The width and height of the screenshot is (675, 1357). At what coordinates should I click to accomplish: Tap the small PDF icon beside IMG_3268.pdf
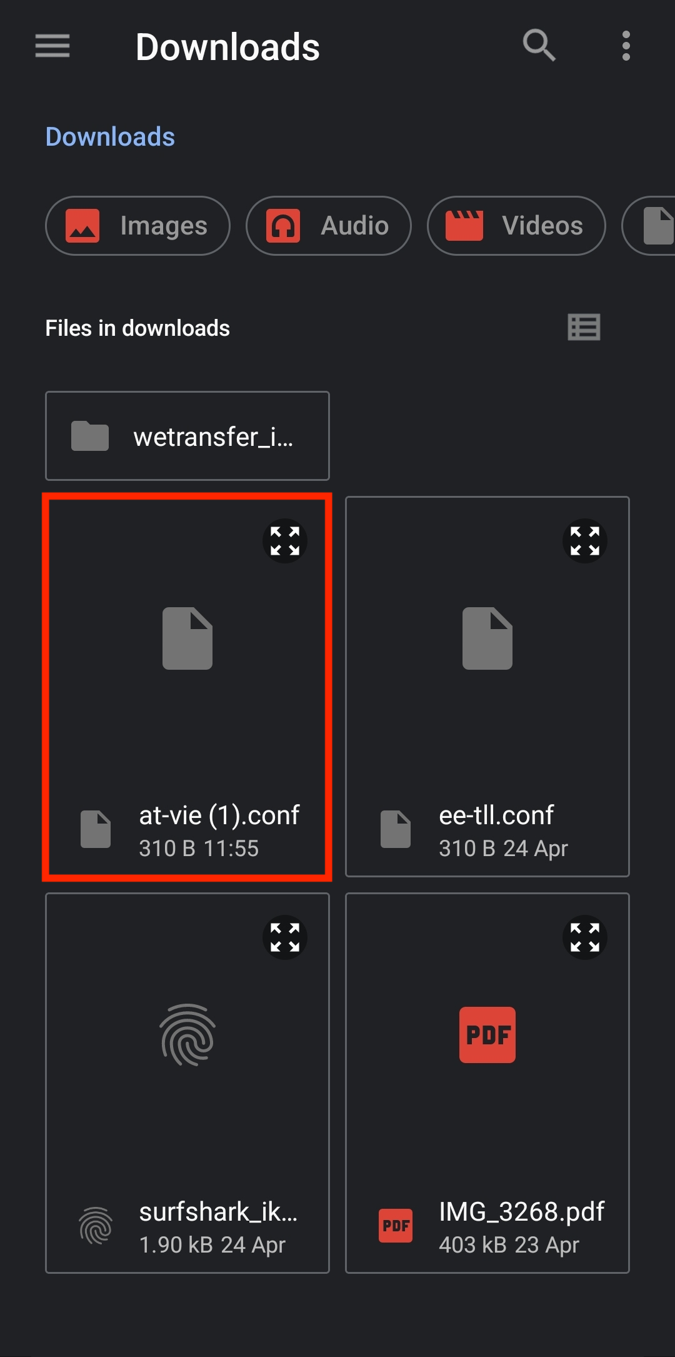pyautogui.click(x=396, y=1226)
